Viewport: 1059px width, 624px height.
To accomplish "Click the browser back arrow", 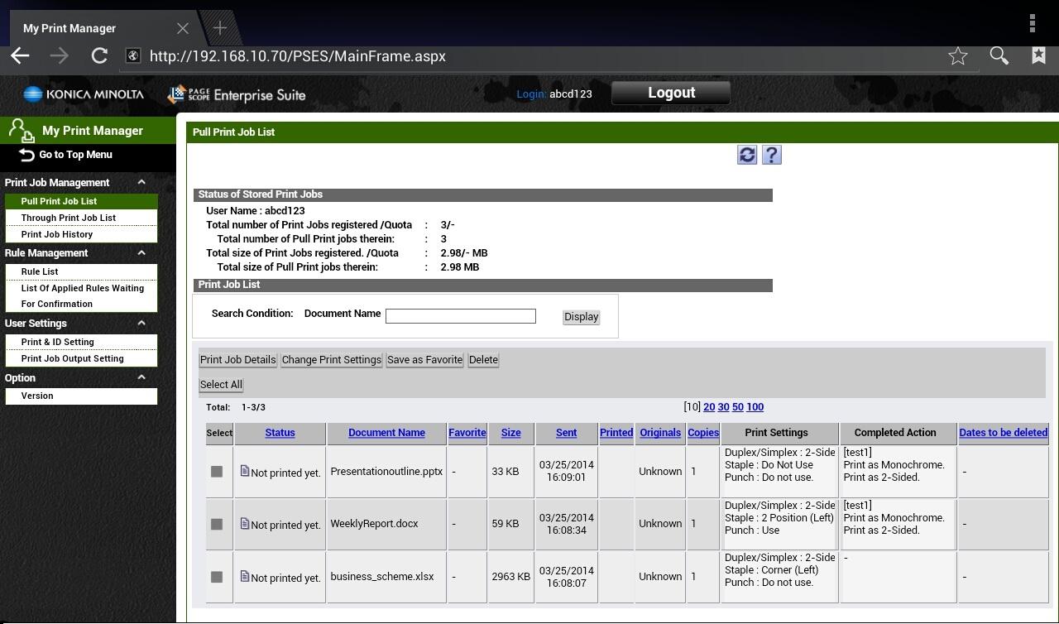I will click(x=20, y=56).
